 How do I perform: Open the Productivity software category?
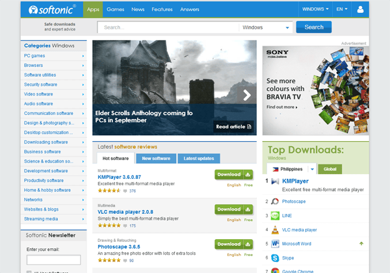(x=44, y=181)
